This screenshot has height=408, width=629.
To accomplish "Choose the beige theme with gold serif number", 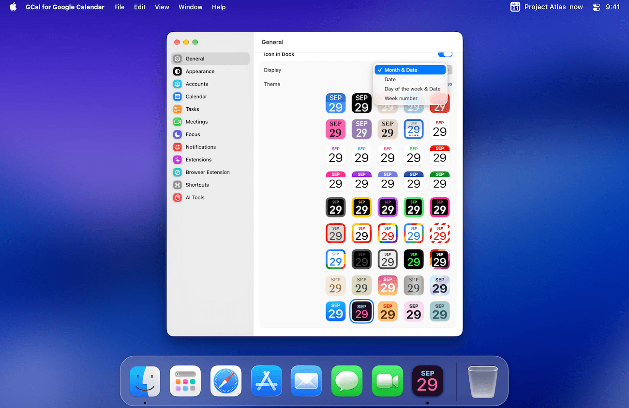I will pos(336,285).
